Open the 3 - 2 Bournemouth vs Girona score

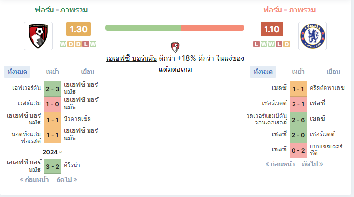(x=53, y=167)
